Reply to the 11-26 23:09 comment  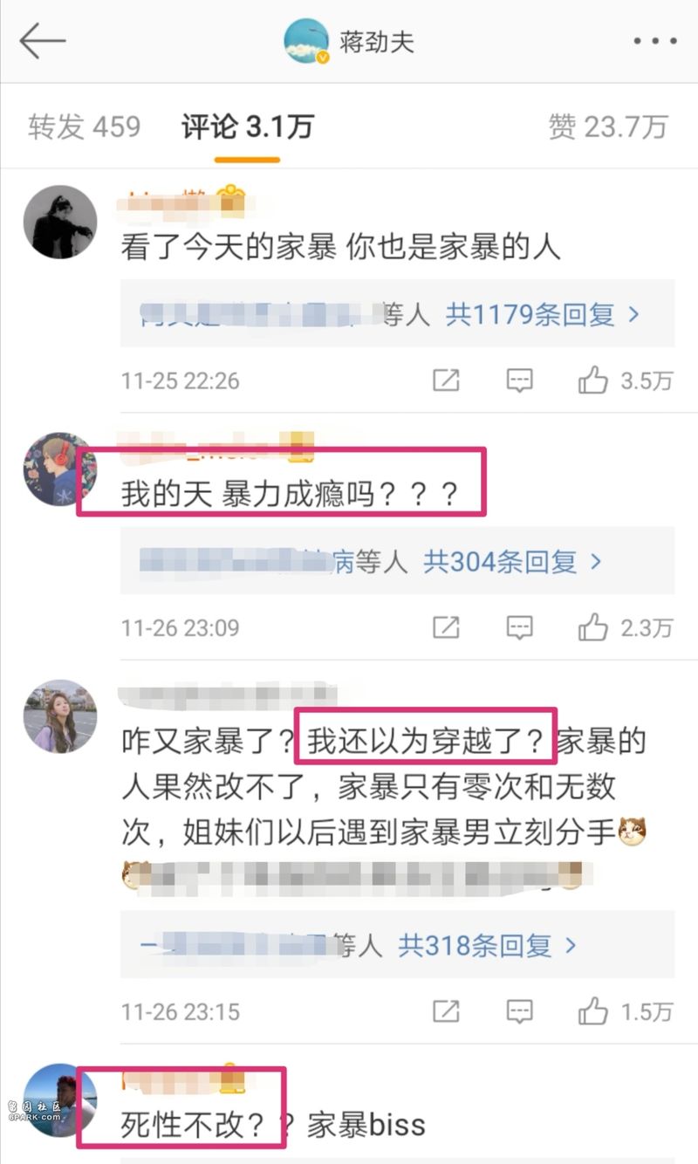click(520, 627)
